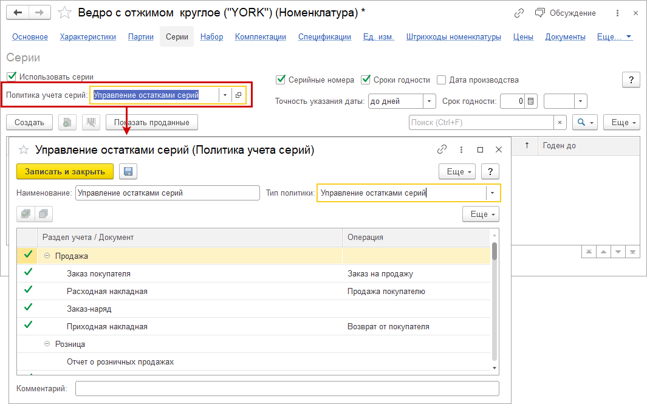
Task: Open Точность указания даты dropdown
Action: coord(429,101)
